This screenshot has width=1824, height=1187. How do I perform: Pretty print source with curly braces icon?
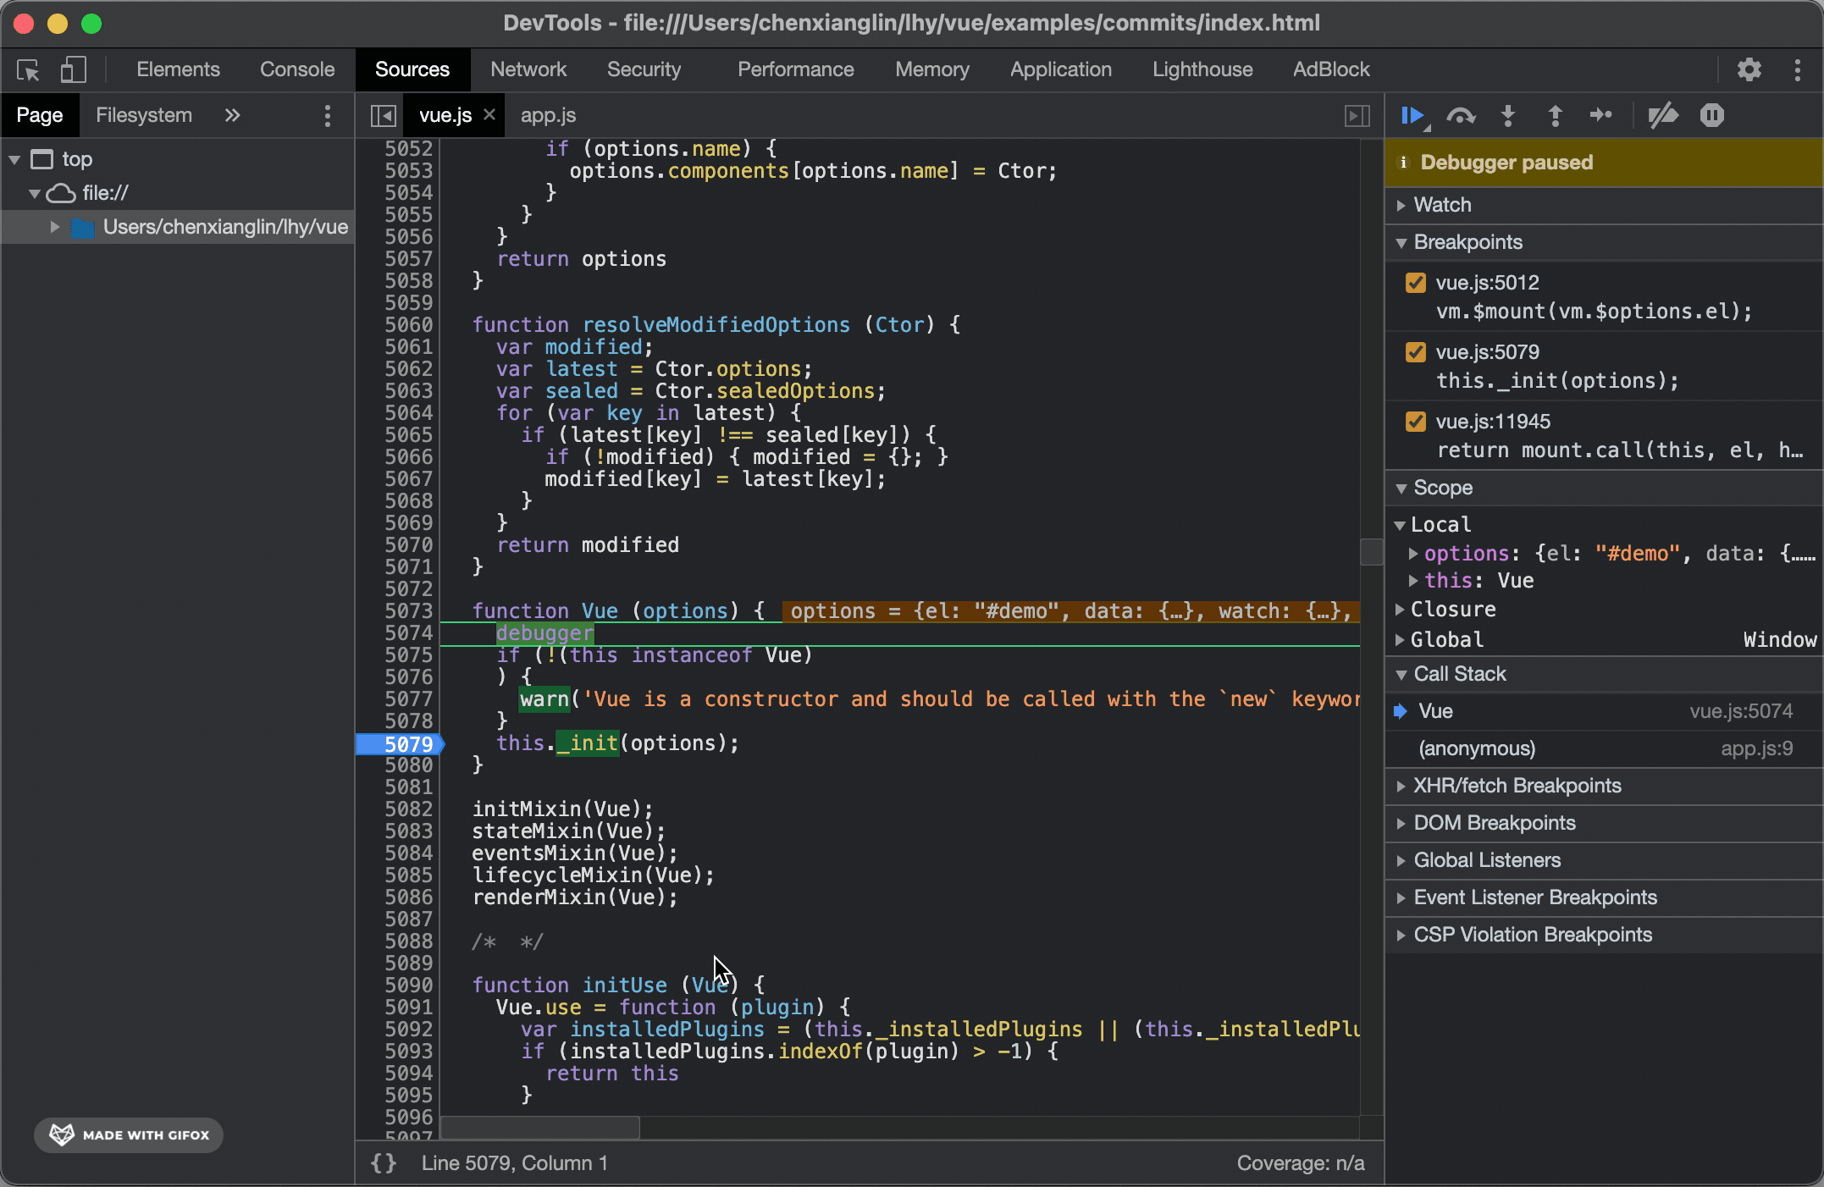pos(384,1163)
